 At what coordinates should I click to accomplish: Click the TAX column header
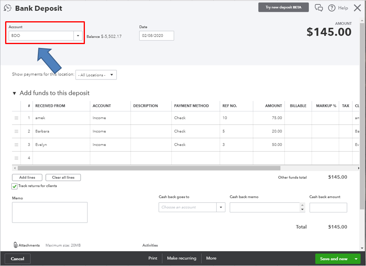click(x=345, y=106)
